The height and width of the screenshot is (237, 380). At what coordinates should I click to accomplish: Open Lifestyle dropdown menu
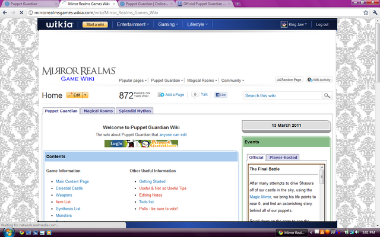[x=197, y=24]
